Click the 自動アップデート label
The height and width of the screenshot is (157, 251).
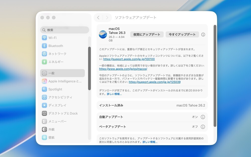(x=111, y=117)
